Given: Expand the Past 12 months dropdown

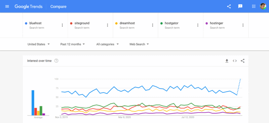Looking at the screenshot, I should 73,44.
